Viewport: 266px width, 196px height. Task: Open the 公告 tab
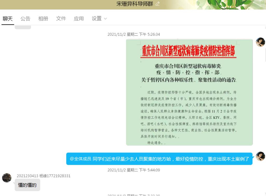pyautogui.click(x=25, y=19)
